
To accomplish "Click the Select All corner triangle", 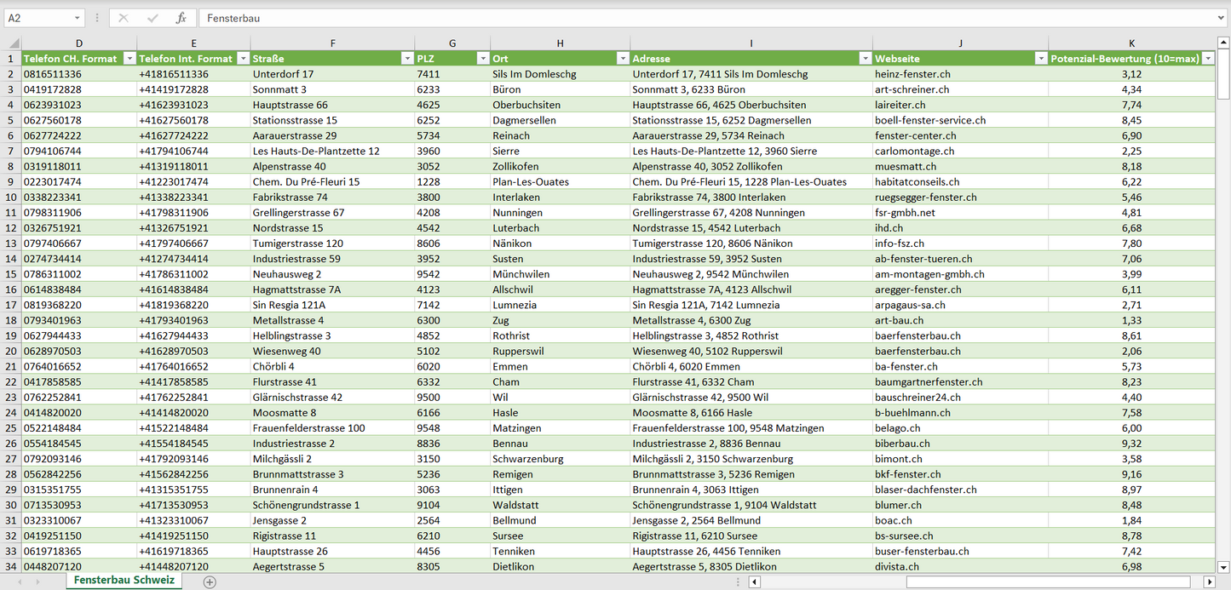I will [x=13, y=43].
